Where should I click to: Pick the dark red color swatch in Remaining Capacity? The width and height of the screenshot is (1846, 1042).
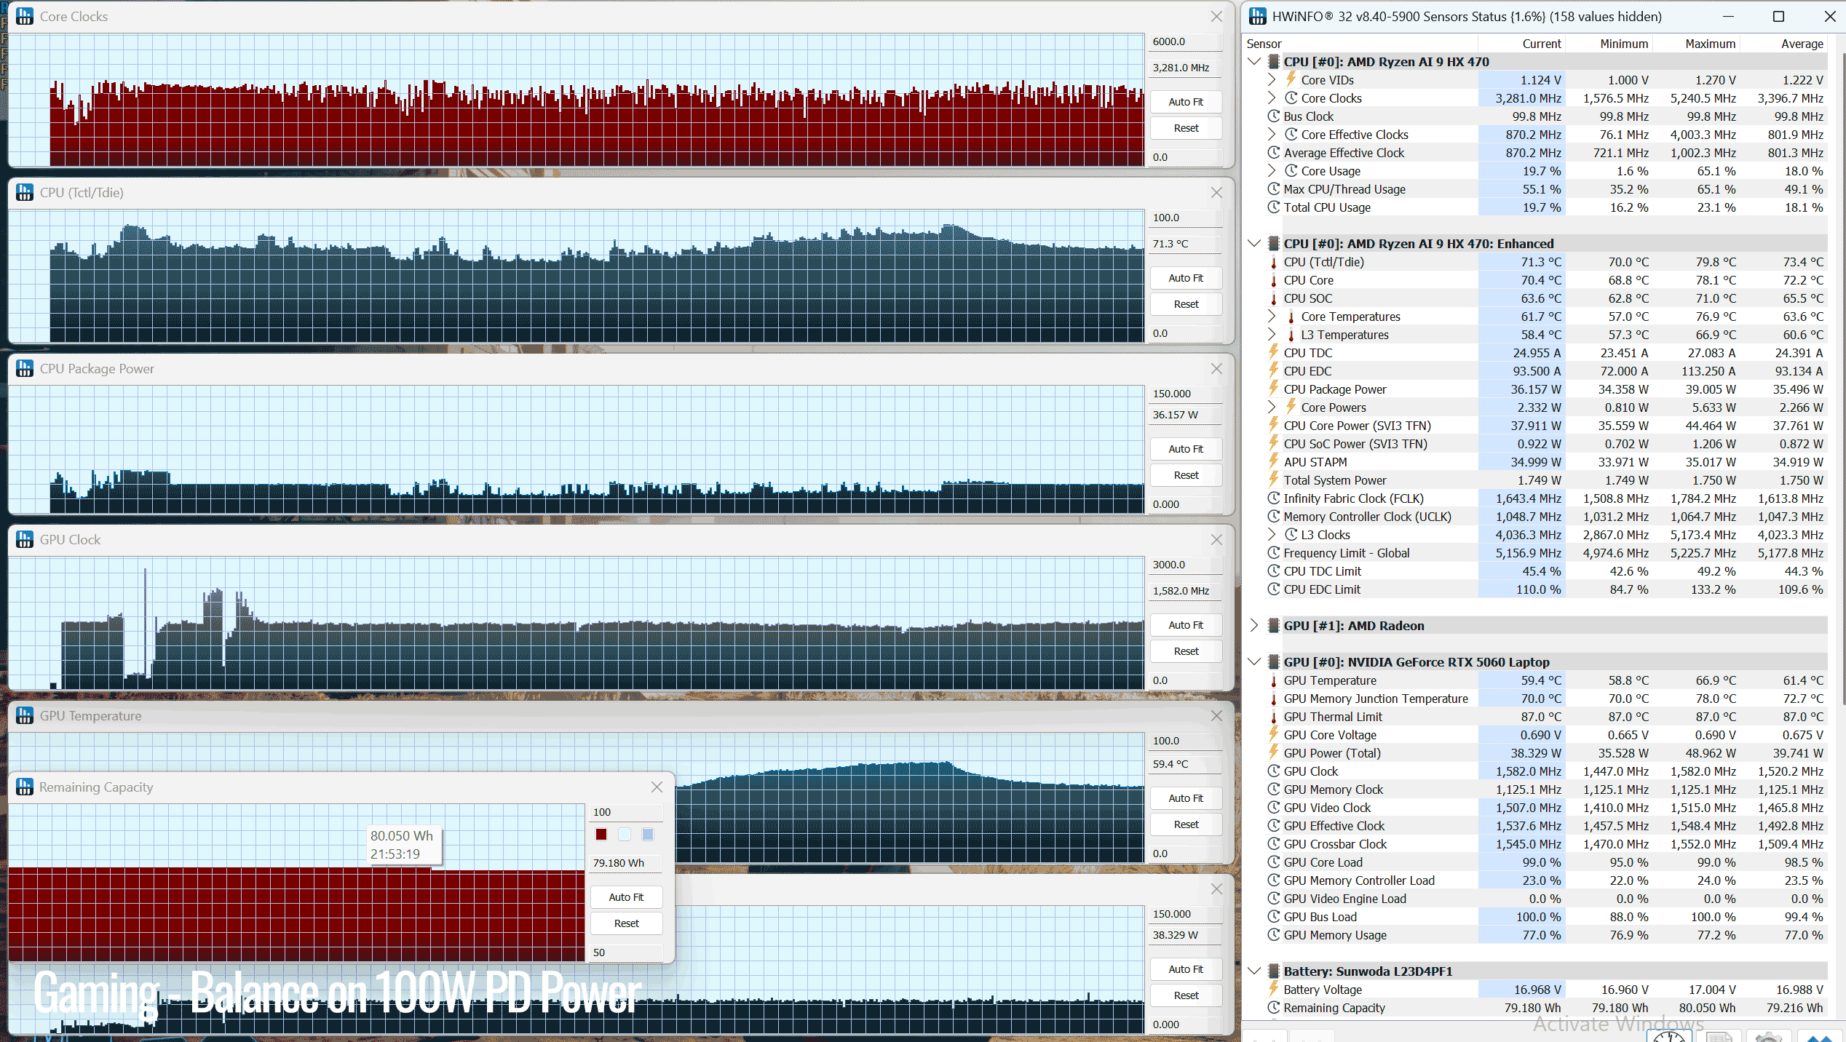click(601, 835)
